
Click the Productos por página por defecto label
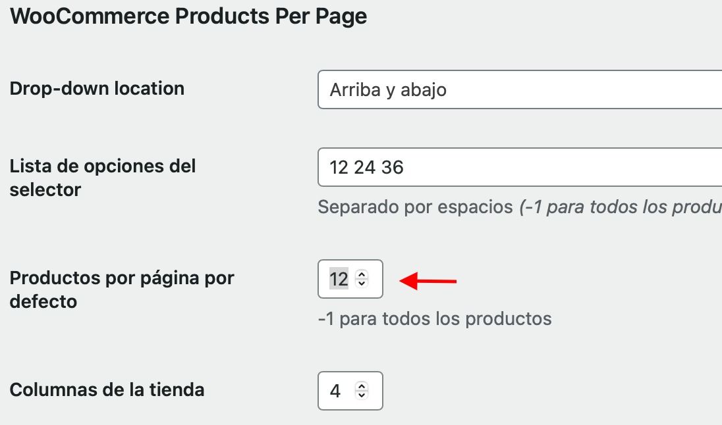pos(122,289)
